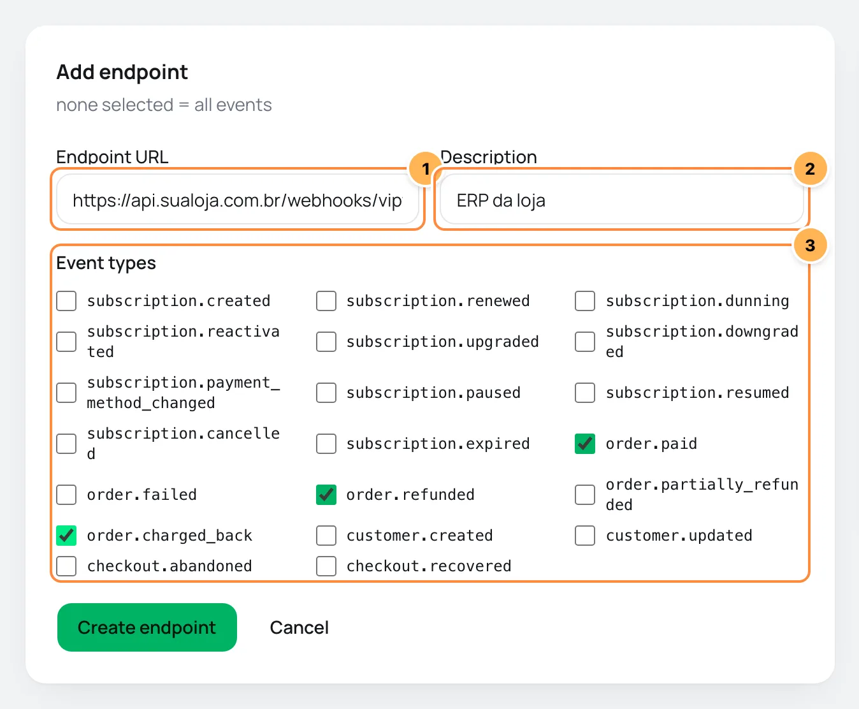Viewport: 859px width, 709px height.
Task: Click the 'Add endpoint' heading
Action: tap(122, 72)
